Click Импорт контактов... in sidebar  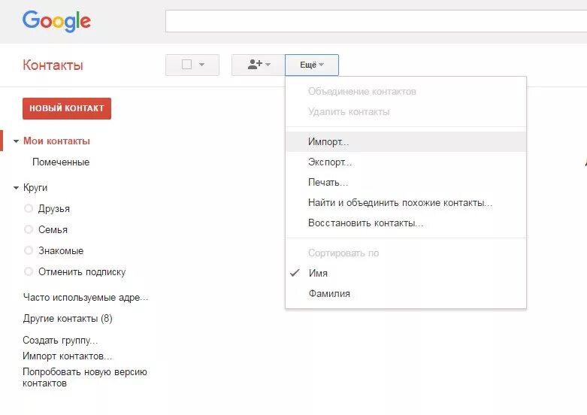[67, 356]
